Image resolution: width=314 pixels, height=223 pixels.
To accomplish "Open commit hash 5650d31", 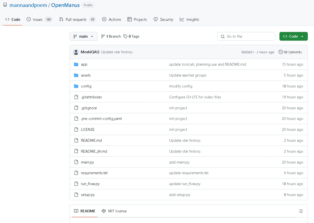I will (x=247, y=52).
